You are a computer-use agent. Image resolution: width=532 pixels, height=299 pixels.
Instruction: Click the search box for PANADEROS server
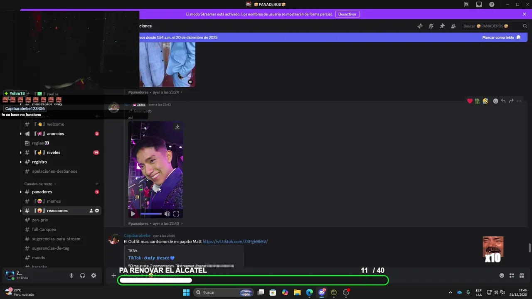coord(495,26)
